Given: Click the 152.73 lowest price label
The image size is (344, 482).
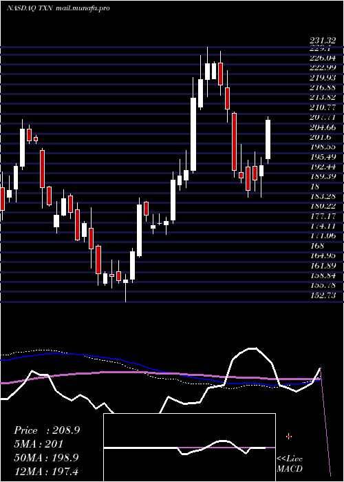Looking at the screenshot, I should [323, 295].
